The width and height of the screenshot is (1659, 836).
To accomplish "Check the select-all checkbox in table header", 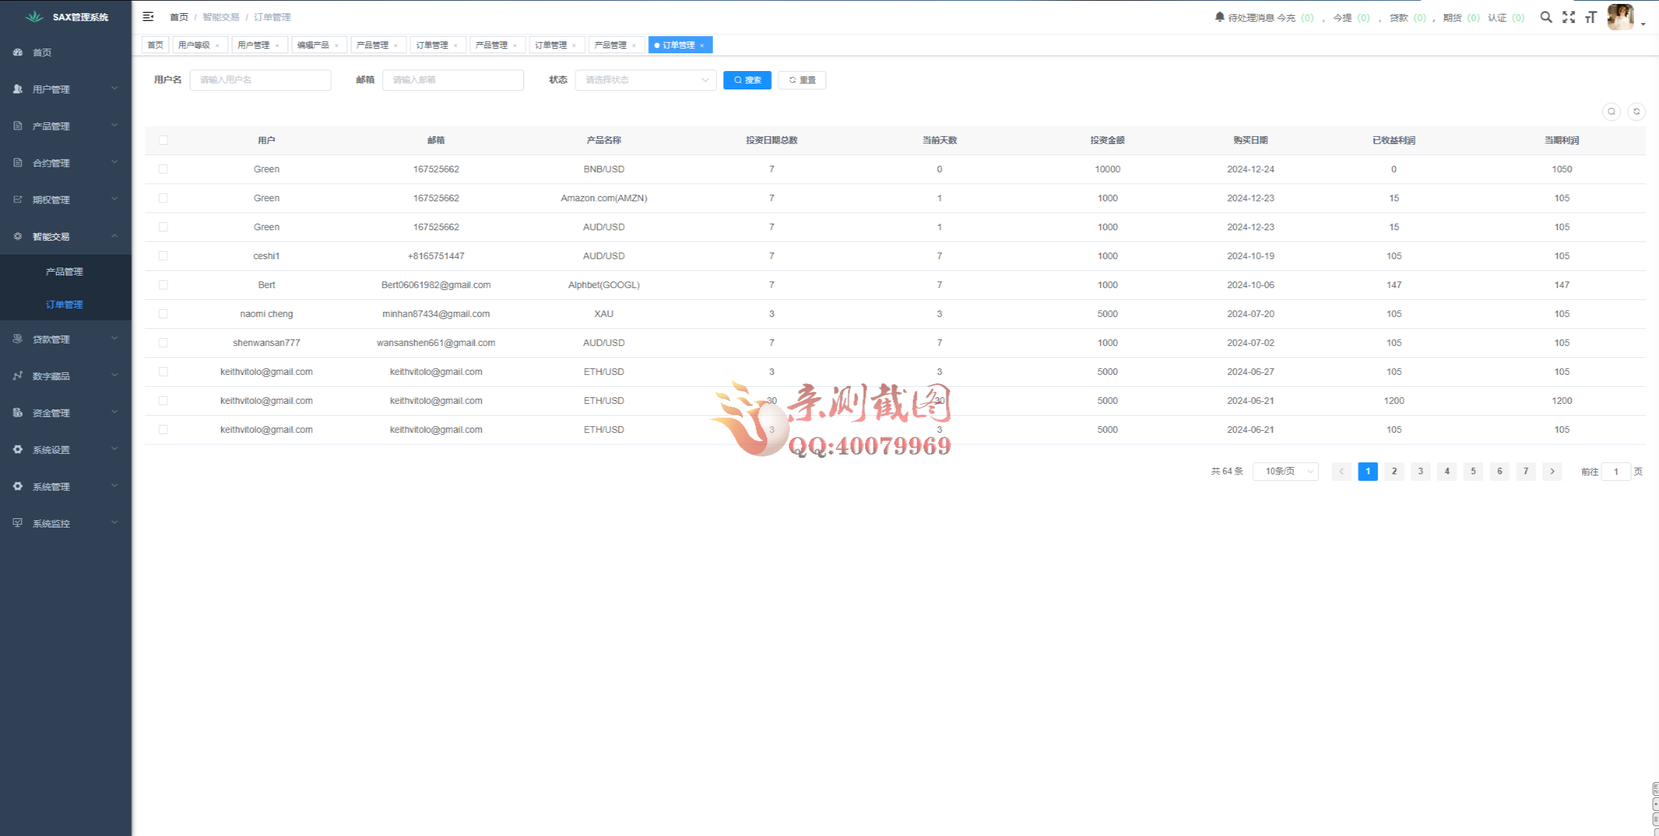I will (x=163, y=140).
